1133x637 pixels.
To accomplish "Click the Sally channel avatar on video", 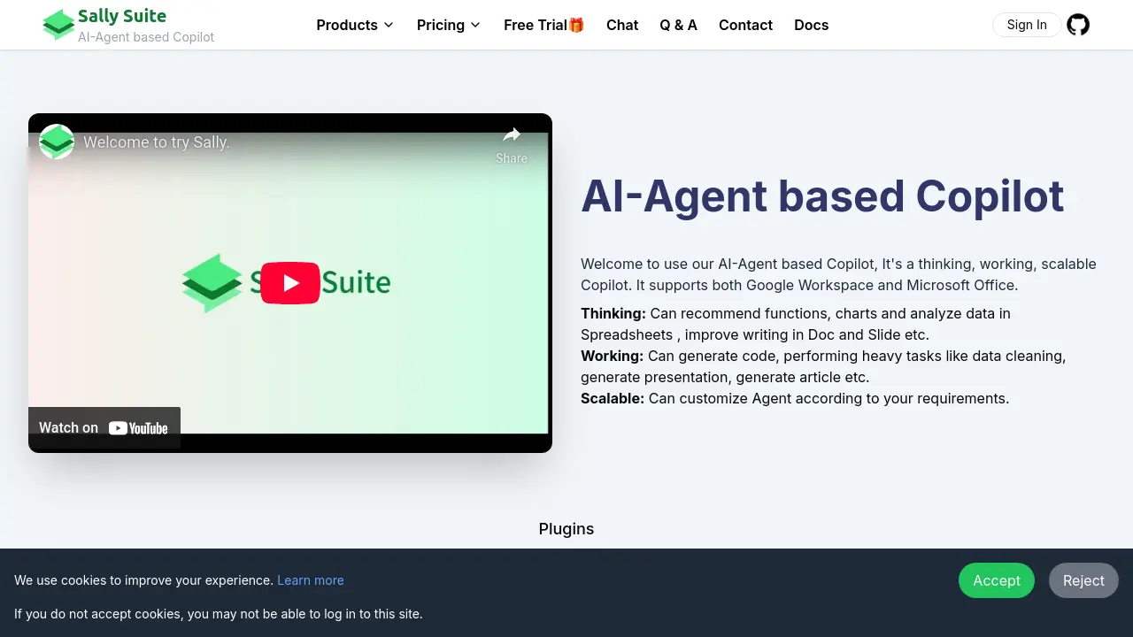I will point(57,142).
